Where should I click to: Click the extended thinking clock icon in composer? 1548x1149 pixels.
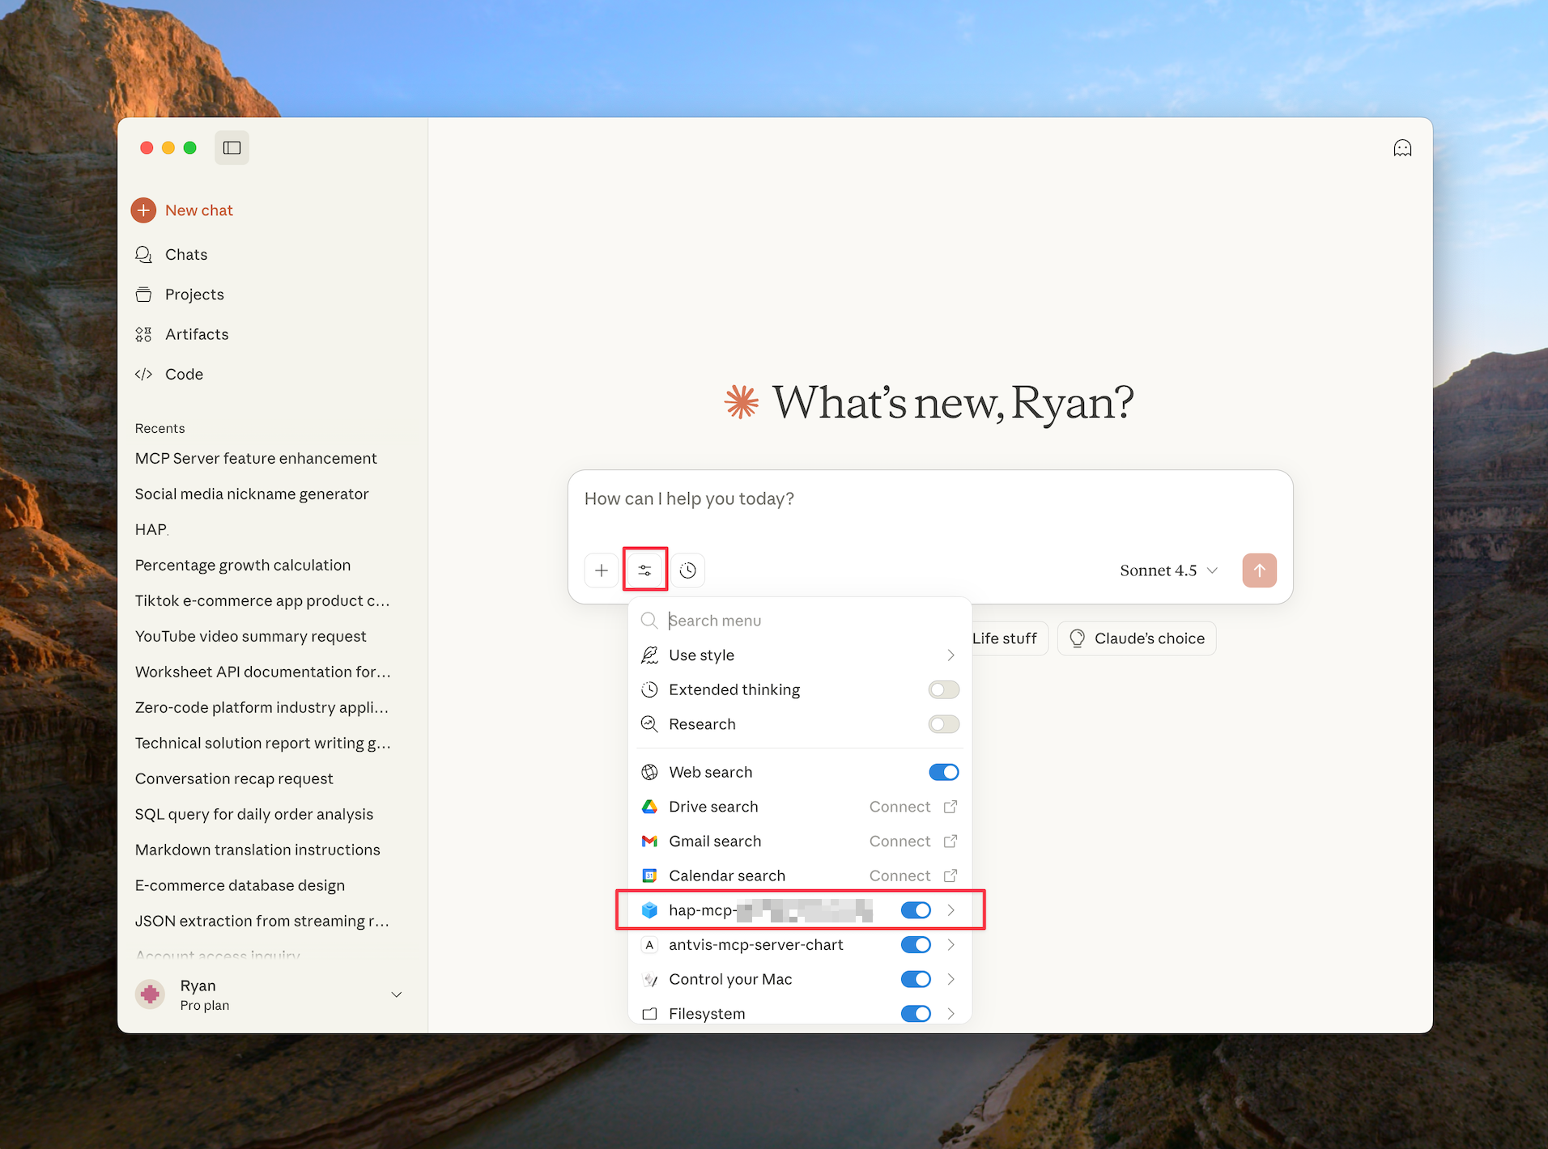pos(688,570)
